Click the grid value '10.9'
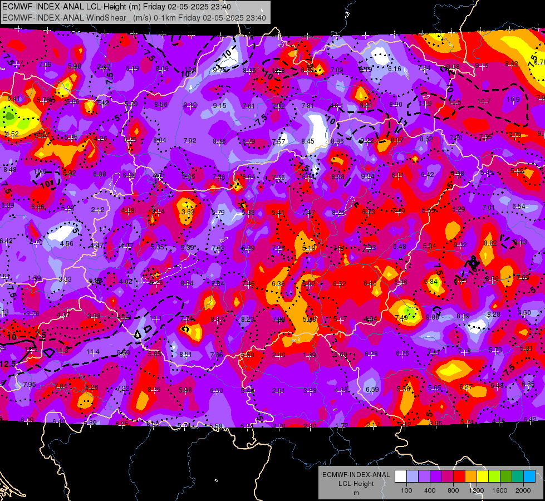 (513, 100)
